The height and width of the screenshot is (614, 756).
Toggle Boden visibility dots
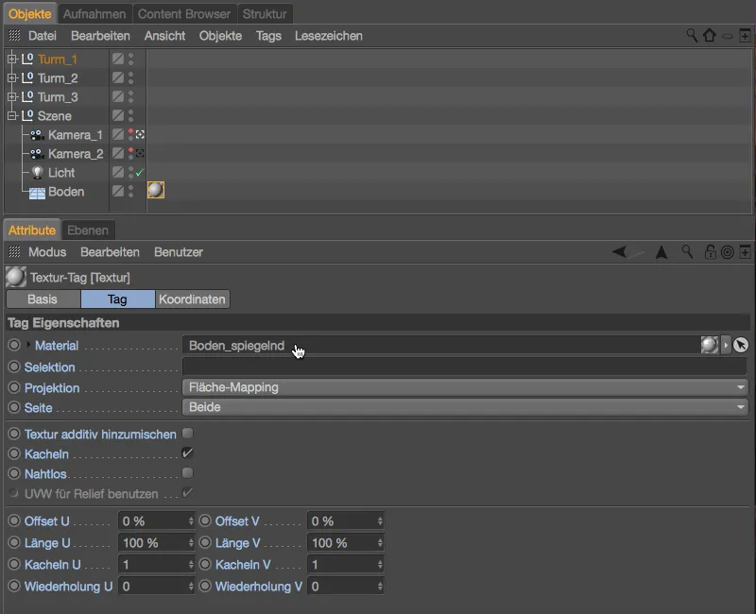(x=130, y=192)
